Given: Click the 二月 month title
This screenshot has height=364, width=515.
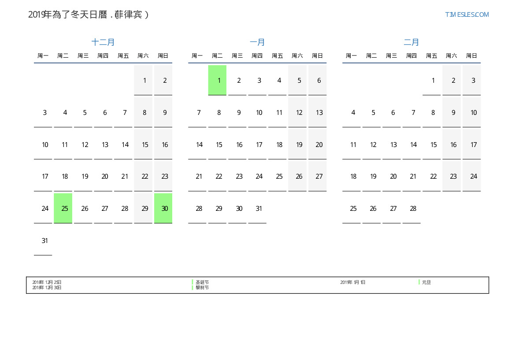Looking at the screenshot, I should coord(411,42).
